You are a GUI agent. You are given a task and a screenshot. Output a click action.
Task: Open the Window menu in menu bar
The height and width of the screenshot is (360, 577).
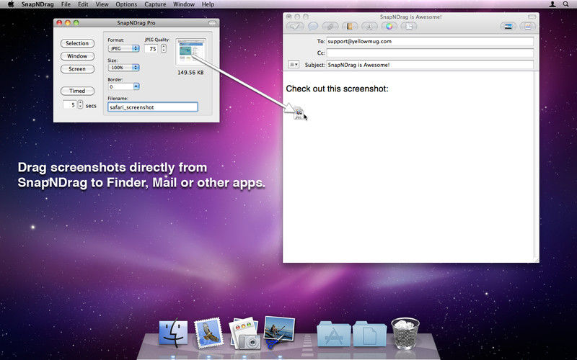pyautogui.click(x=184, y=4)
